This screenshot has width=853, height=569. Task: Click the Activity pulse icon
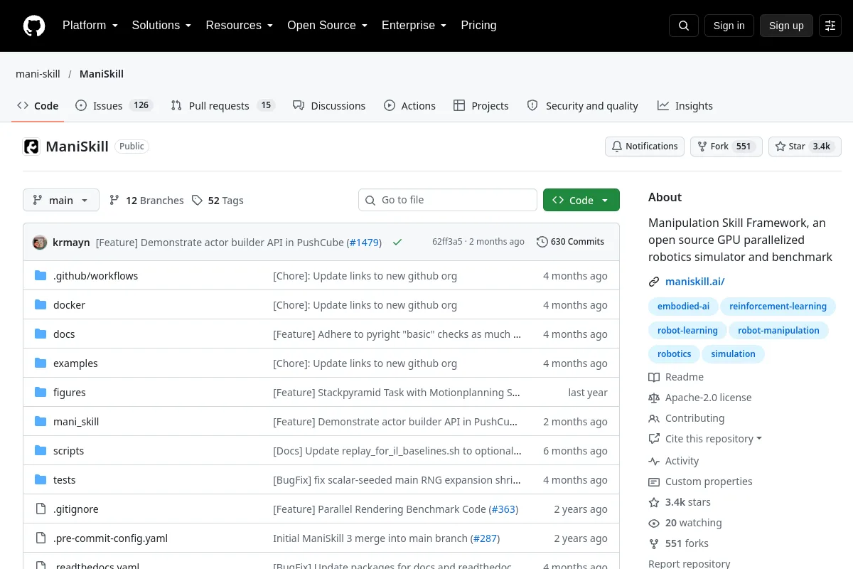tap(654, 461)
